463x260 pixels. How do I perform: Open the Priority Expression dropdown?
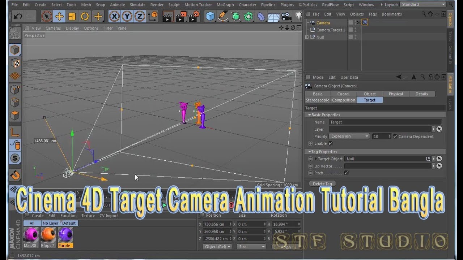(349, 136)
